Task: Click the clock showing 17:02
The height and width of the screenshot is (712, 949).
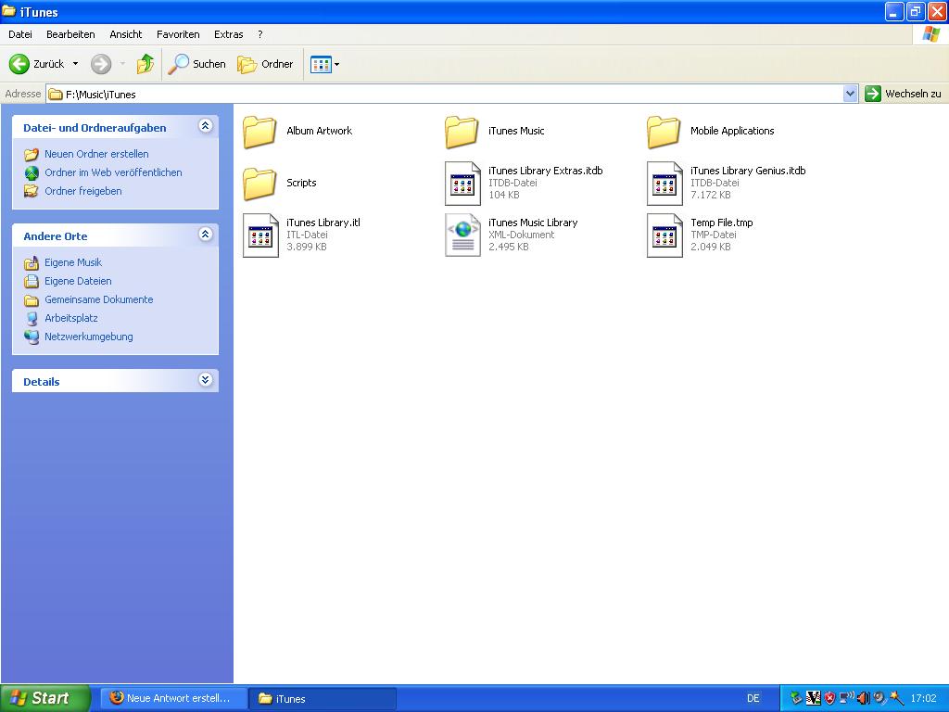Action: (x=924, y=698)
